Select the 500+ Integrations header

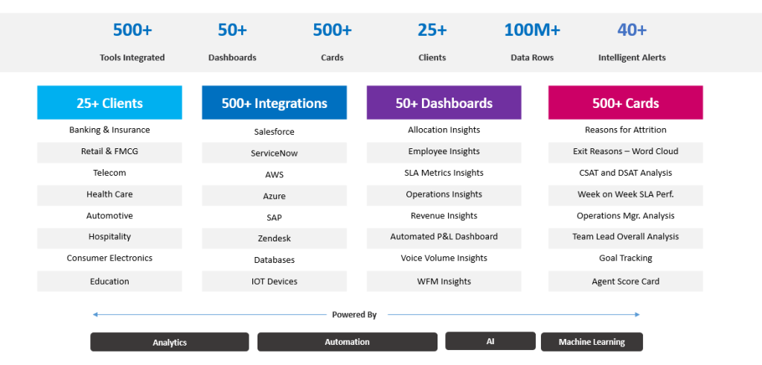[274, 103]
